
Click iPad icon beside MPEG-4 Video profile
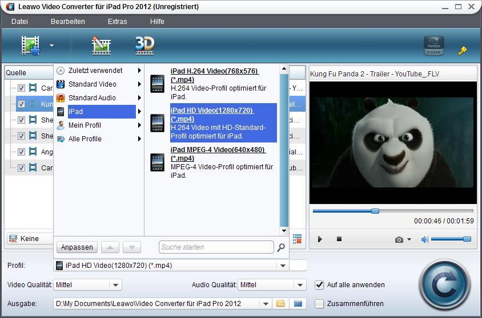[158, 162]
